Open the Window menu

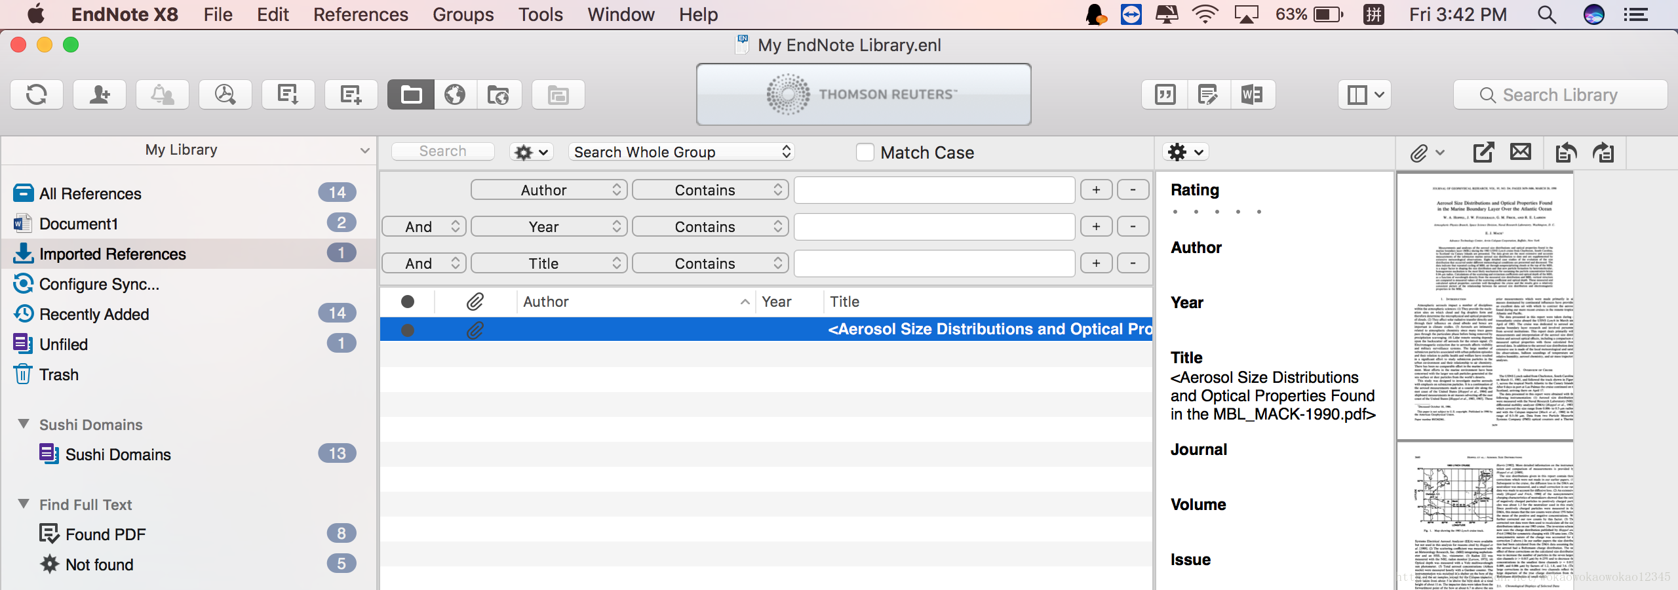click(621, 14)
